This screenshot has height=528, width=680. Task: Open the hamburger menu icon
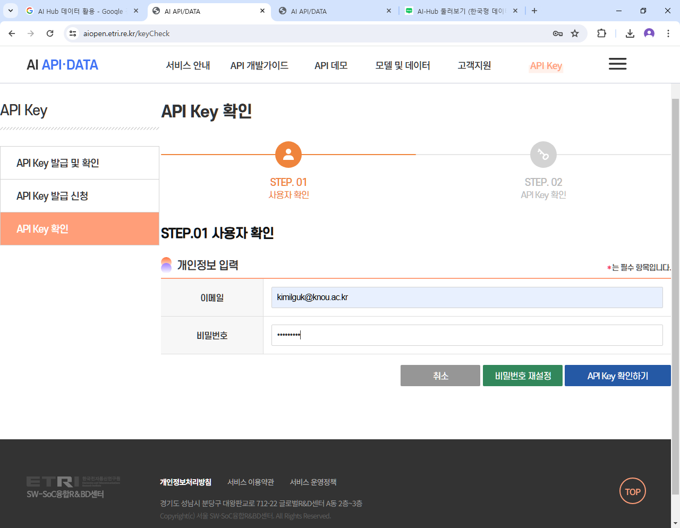click(617, 64)
